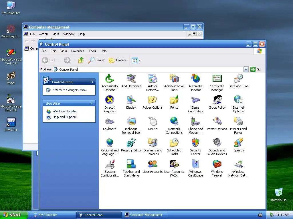This screenshot has height=219, width=293.
Task: Click the Start button
Action: [13, 215]
